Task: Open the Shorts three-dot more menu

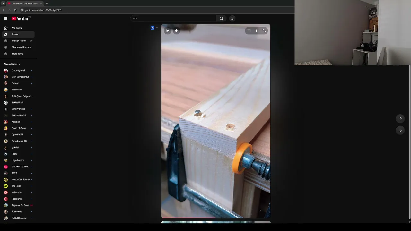Action: (256, 31)
